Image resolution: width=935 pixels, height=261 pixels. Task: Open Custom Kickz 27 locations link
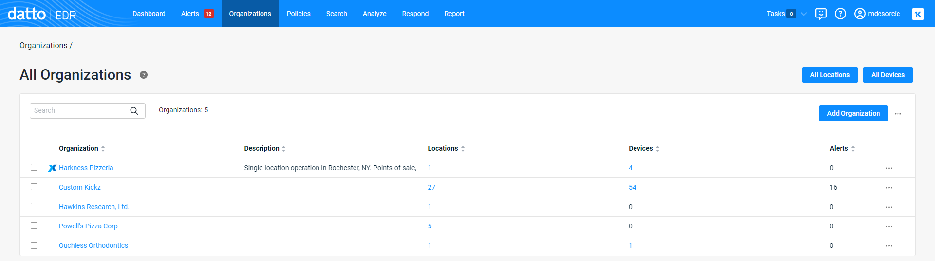tap(431, 187)
